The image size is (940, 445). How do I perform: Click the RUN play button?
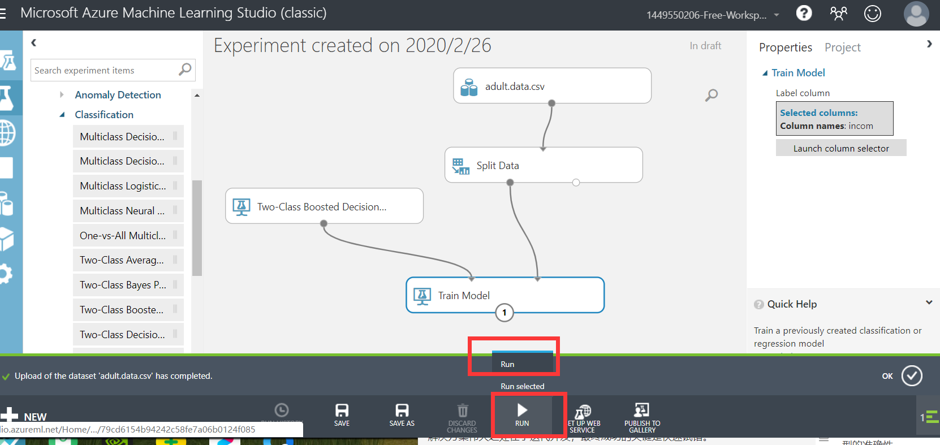tap(522, 415)
